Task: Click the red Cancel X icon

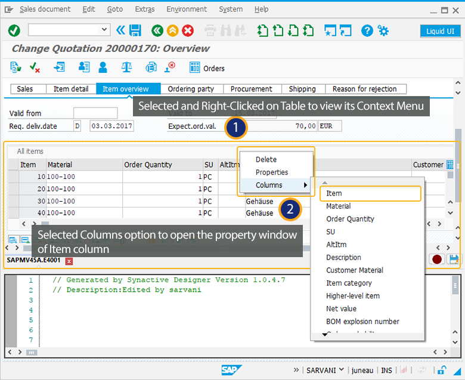Action: coord(188,30)
